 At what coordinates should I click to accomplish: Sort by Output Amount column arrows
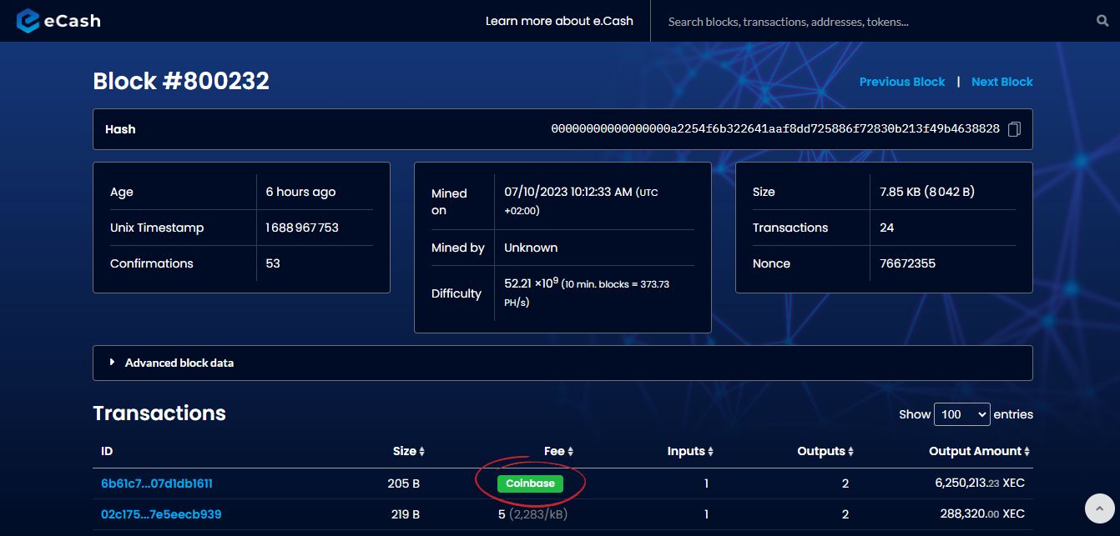tap(1027, 452)
